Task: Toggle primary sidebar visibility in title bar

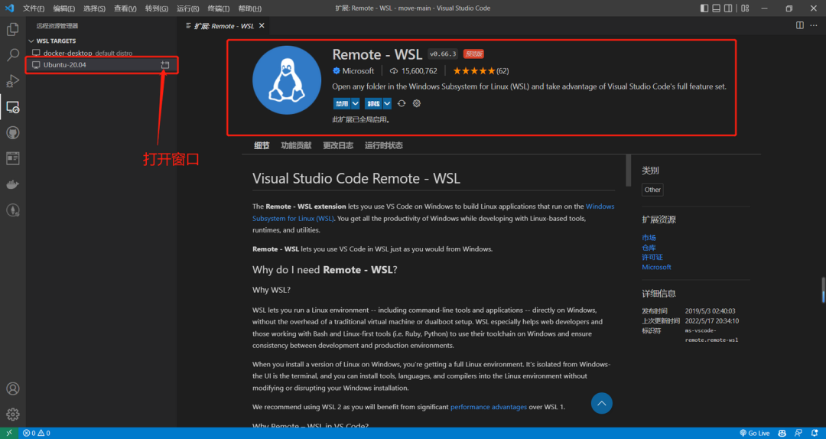Action: click(704, 8)
